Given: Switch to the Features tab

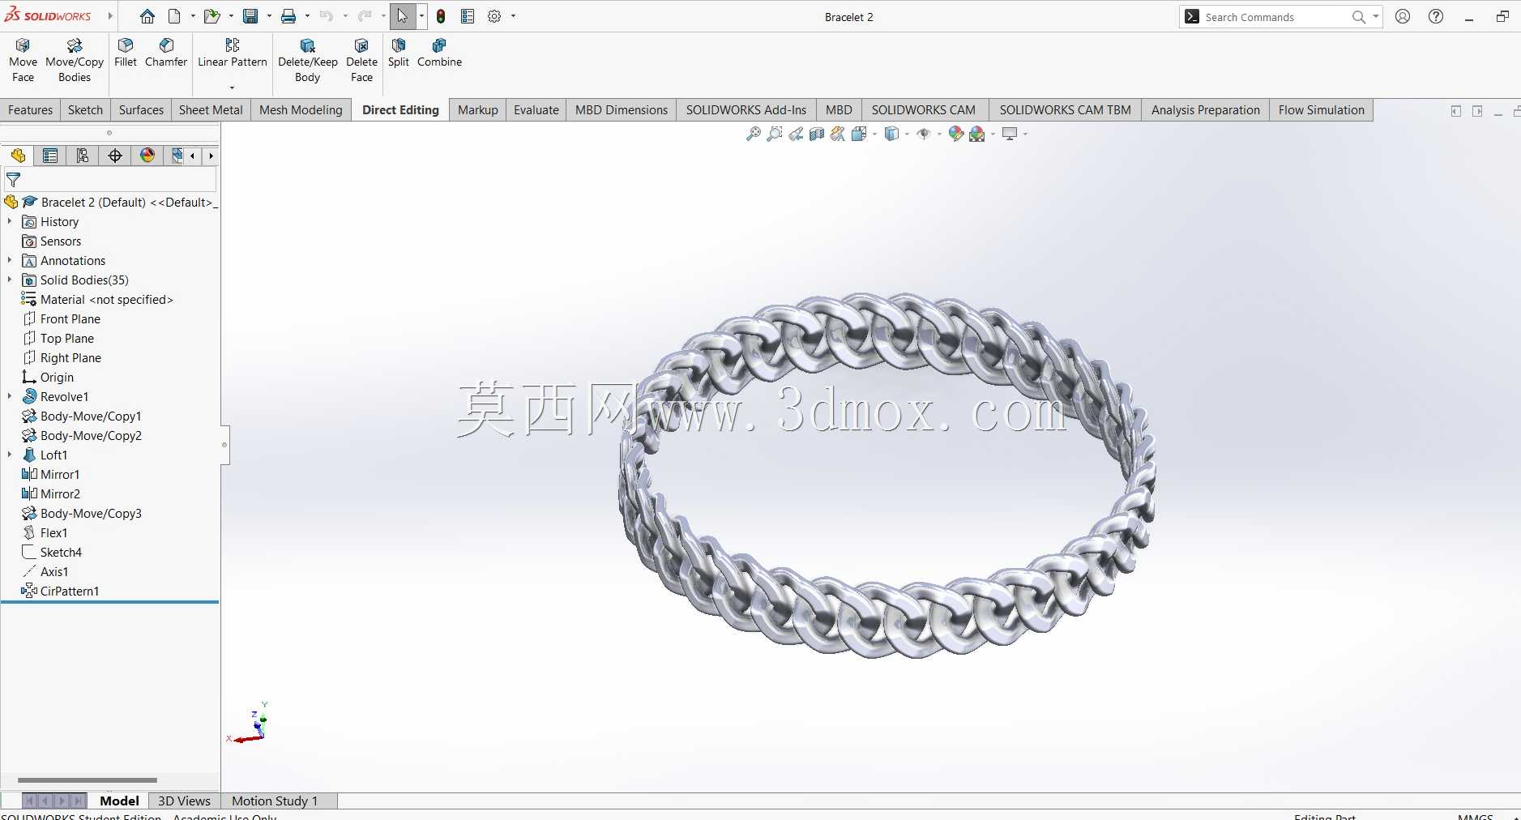Looking at the screenshot, I should click(30, 110).
